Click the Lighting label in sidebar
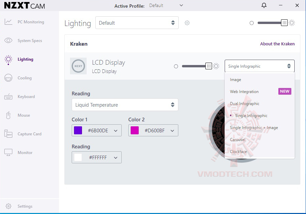The image size is (306, 214). pyautogui.click(x=25, y=59)
